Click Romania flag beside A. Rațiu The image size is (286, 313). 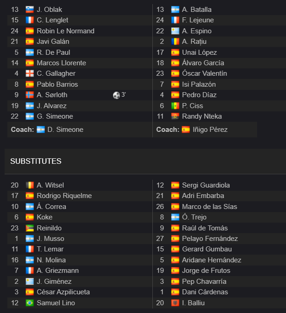point(175,42)
